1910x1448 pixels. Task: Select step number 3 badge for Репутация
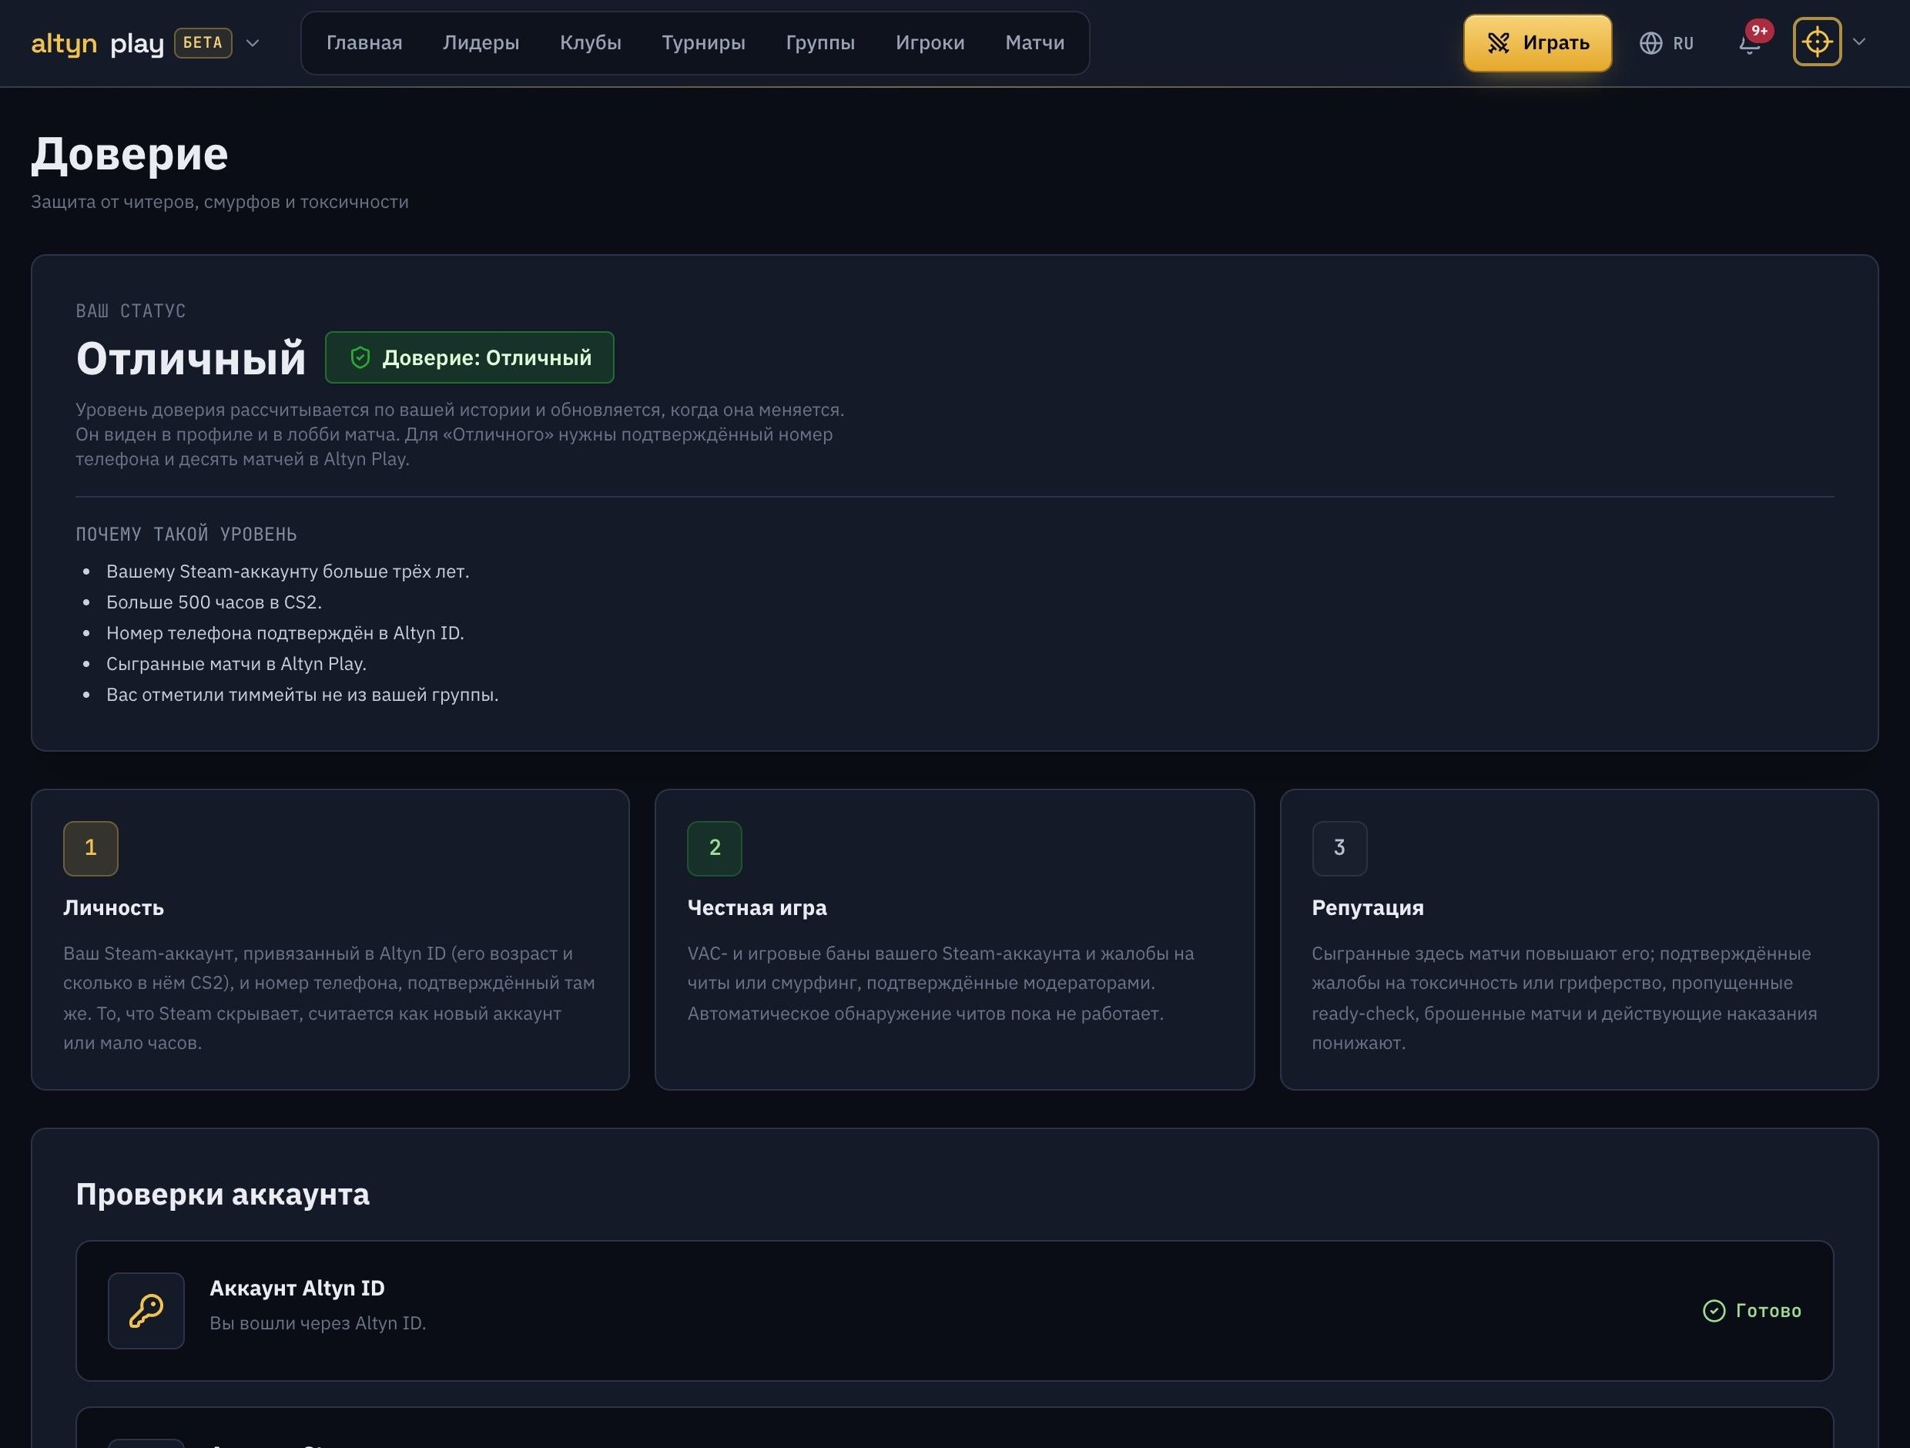click(x=1339, y=848)
